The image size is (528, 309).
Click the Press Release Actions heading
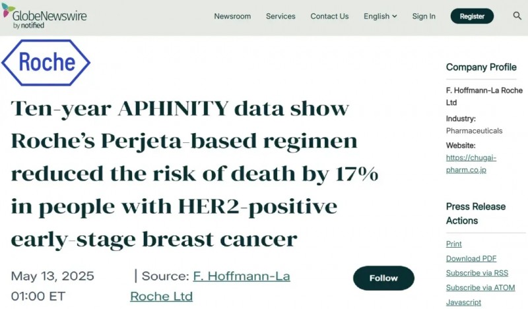[x=474, y=213]
